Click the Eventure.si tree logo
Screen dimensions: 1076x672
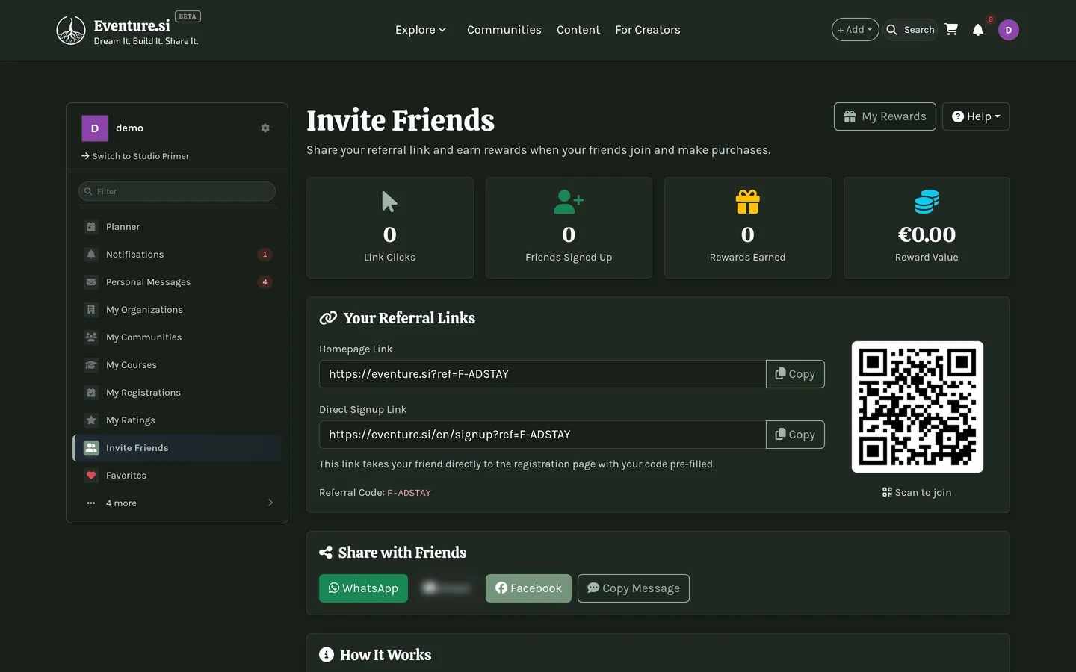click(71, 30)
